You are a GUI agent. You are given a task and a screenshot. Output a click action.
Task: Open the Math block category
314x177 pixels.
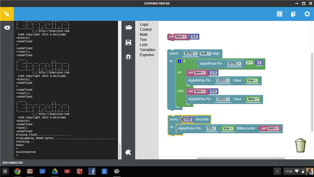pyautogui.click(x=144, y=35)
